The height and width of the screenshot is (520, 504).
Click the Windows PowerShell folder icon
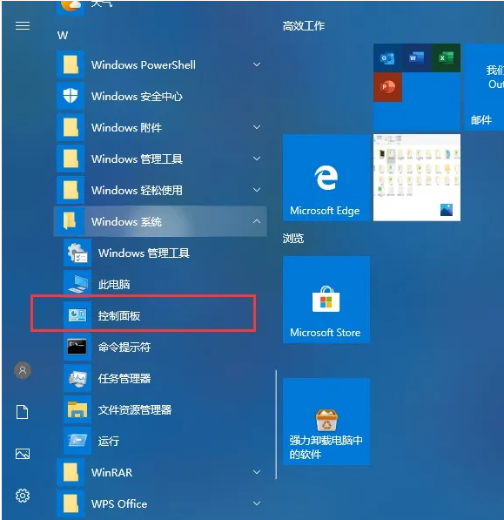[71, 64]
